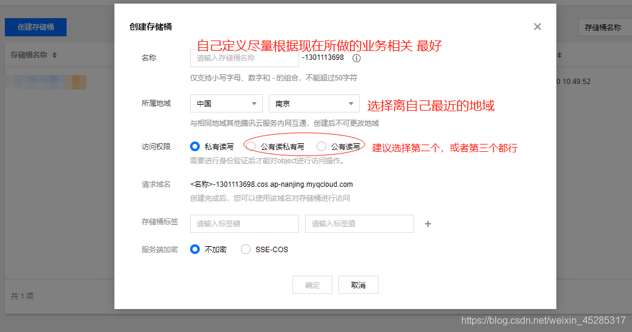Focus the tag key input field
The image size is (632, 332).
[244, 224]
